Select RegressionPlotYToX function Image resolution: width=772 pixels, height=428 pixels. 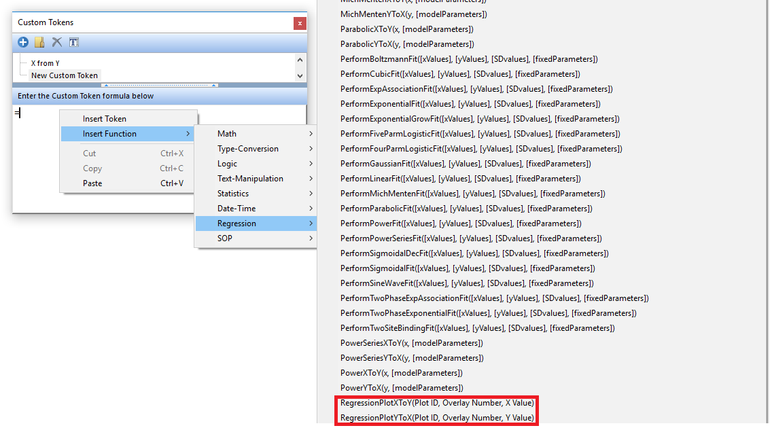coord(436,418)
